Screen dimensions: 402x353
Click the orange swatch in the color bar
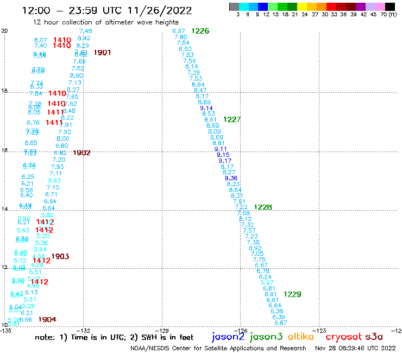pyautogui.click(x=322, y=7)
